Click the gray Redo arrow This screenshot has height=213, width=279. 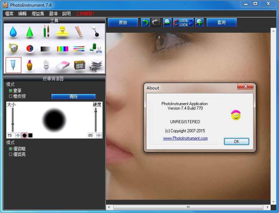point(156,23)
